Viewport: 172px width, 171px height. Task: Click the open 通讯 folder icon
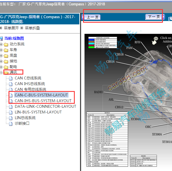6,73
